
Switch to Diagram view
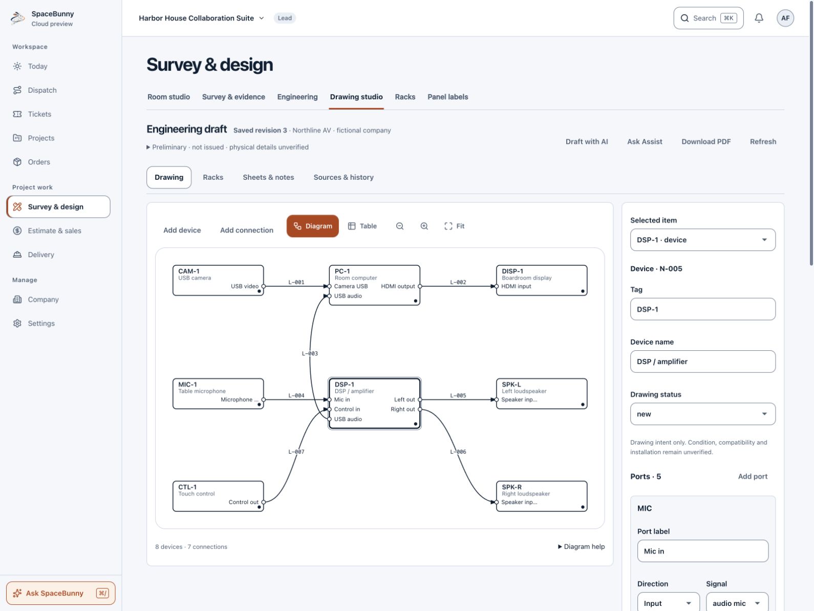coord(313,226)
